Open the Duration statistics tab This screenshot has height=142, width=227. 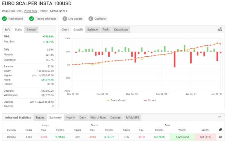[x=116, y=117]
